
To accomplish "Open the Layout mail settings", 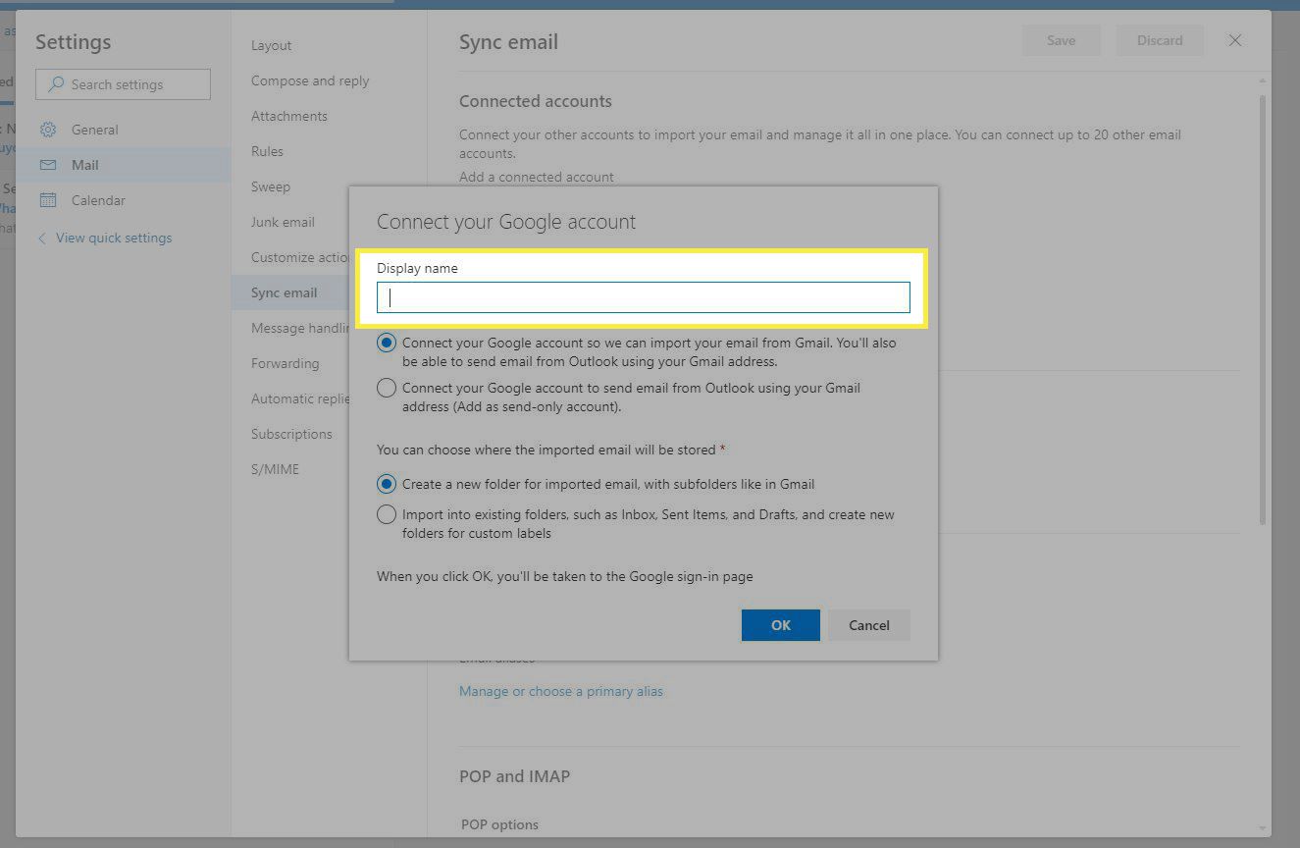I will (272, 45).
